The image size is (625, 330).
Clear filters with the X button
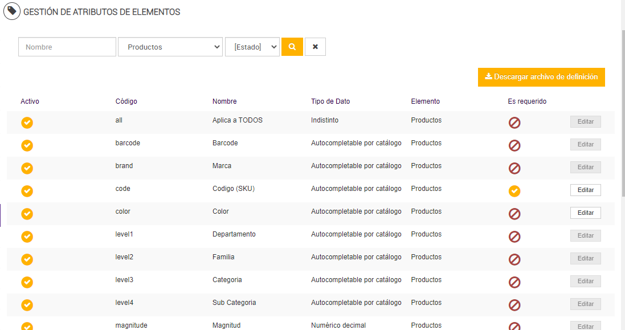tap(315, 47)
